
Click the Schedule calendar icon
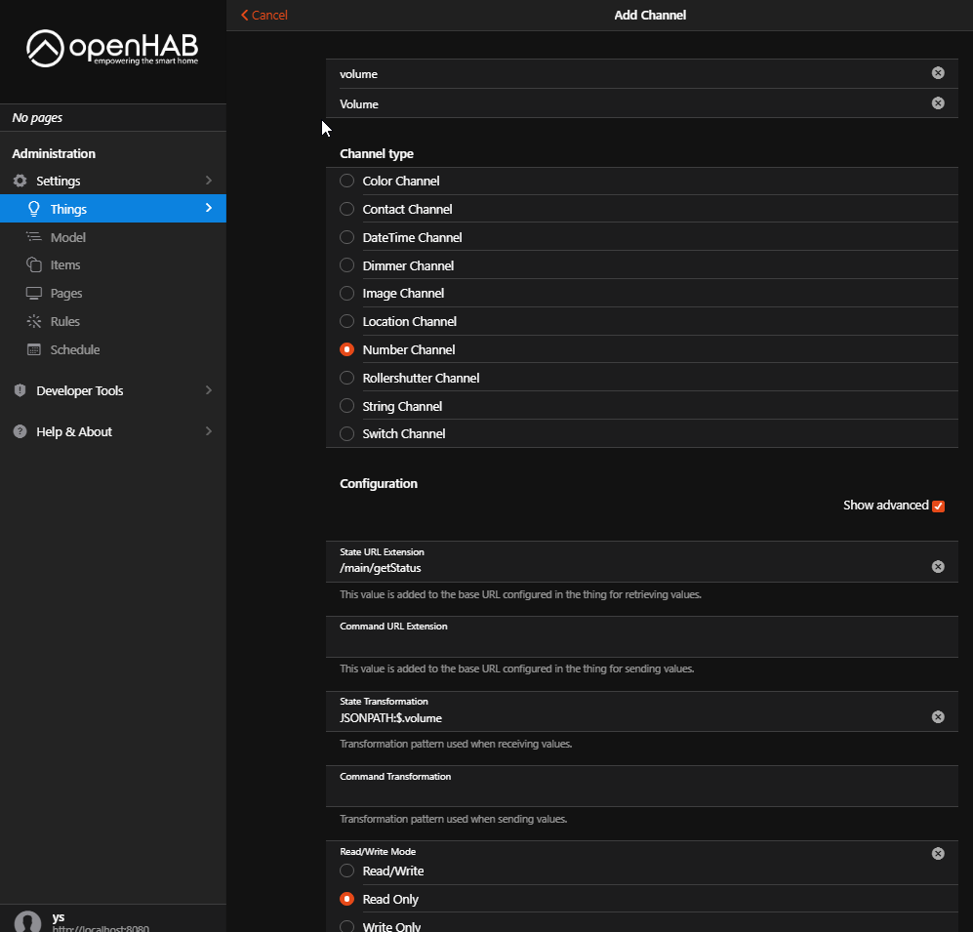coord(33,349)
